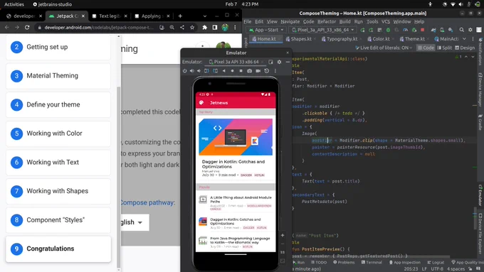The height and width of the screenshot is (272, 484).
Task: Open Problems tool window
Action: coord(344,263)
